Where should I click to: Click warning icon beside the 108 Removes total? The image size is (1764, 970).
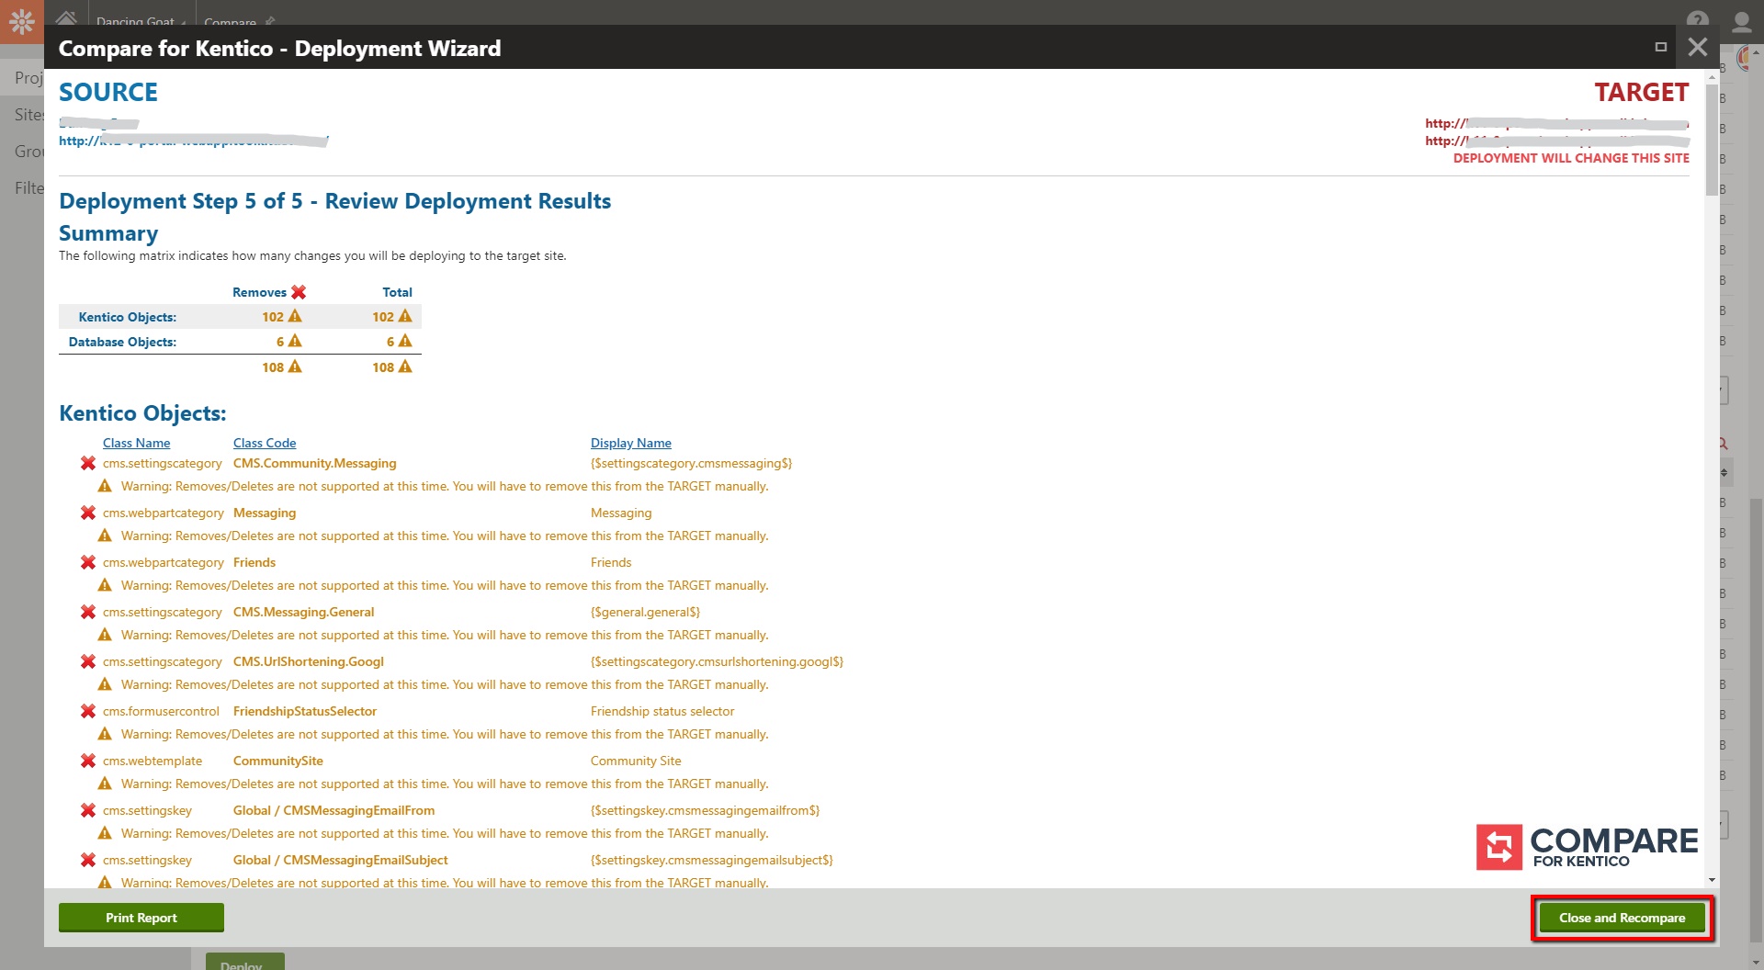pos(295,367)
